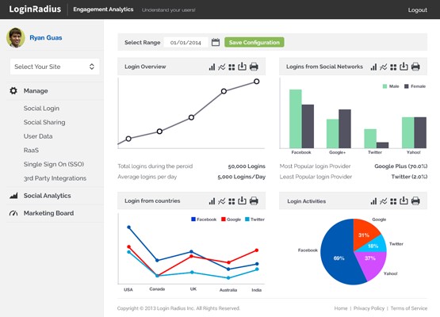Click bar chart icon in Login Overview
This screenshot has height=317, width=440.
pos(212,67)
